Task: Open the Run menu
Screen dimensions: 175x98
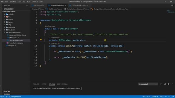Action: click(x=28, y=2)
